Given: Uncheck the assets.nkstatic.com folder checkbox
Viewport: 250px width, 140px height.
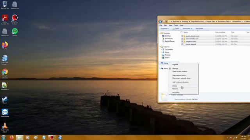Looking at the screenshot, I should [182, 36].
